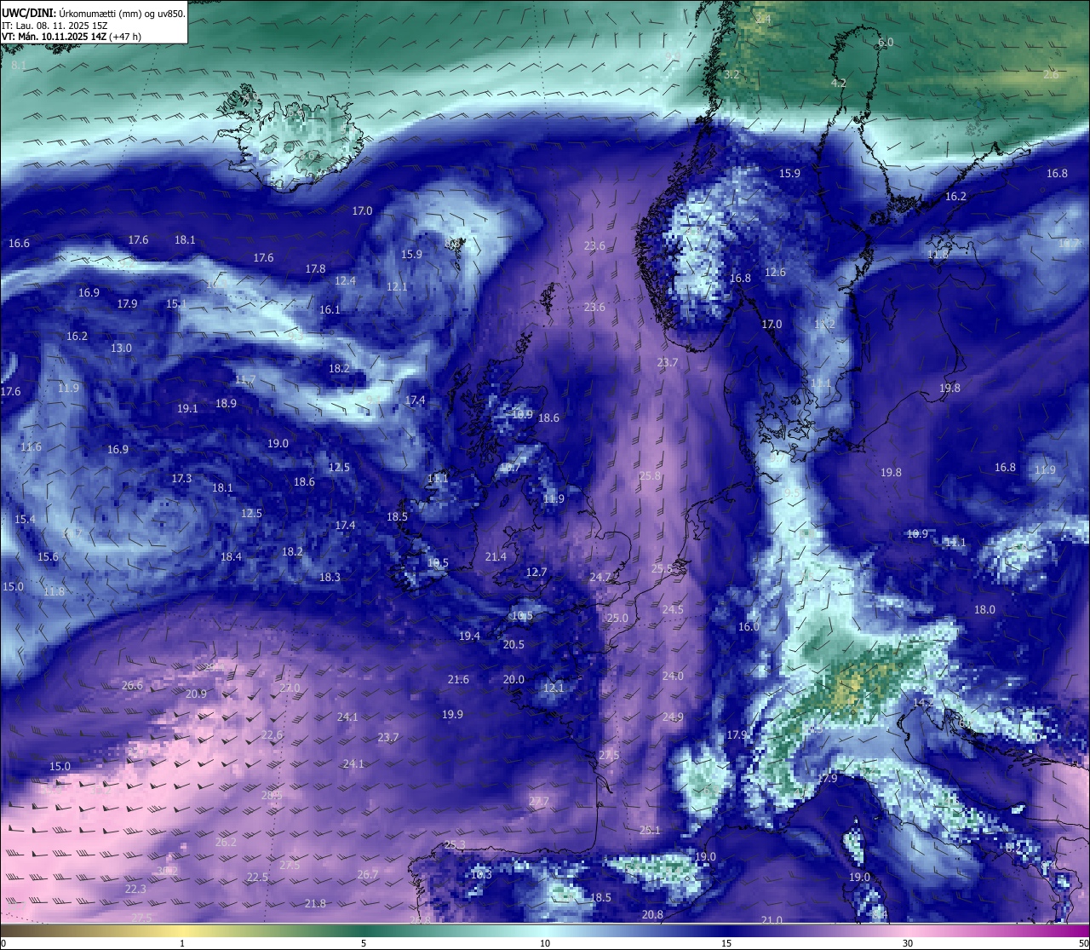Click the 26.7 value label
This screenshot has width=1090, height=950.
(367, 874)
